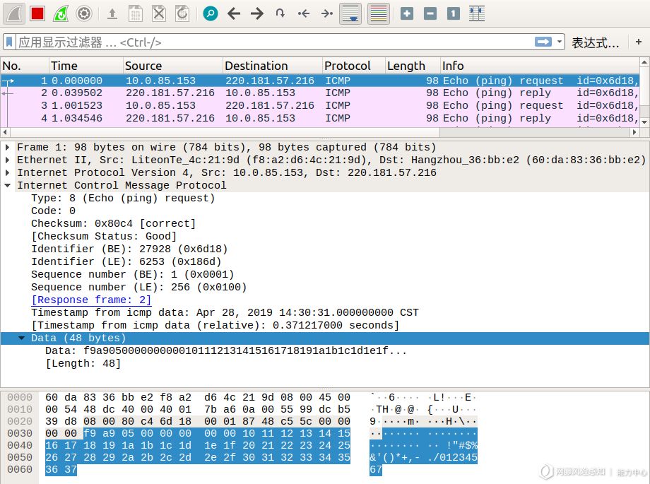Zoom in on the main window text

click(x=407, y=13)
